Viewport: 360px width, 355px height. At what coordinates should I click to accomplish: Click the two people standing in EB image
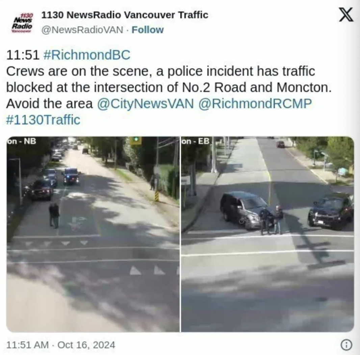click(x=271, y=220)
